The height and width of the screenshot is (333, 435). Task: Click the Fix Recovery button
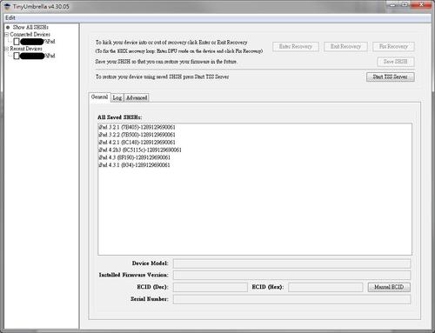tap(393, 47)
